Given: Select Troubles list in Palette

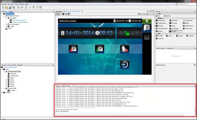Looking at the screenshot, I should pos(159,36).
